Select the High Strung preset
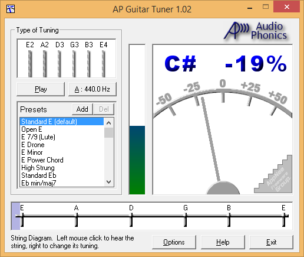This screenshot has height=257, width=304. coord(62,168)
